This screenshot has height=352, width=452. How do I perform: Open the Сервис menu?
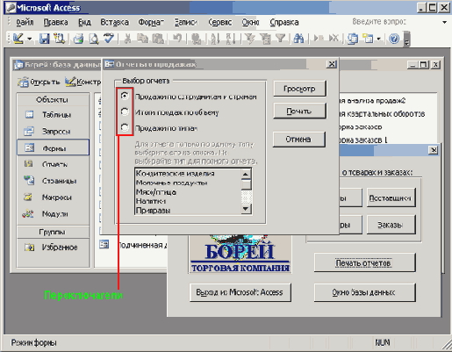(220, 22)
